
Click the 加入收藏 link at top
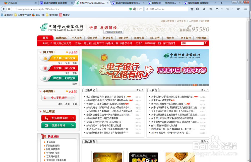[205, 21]
